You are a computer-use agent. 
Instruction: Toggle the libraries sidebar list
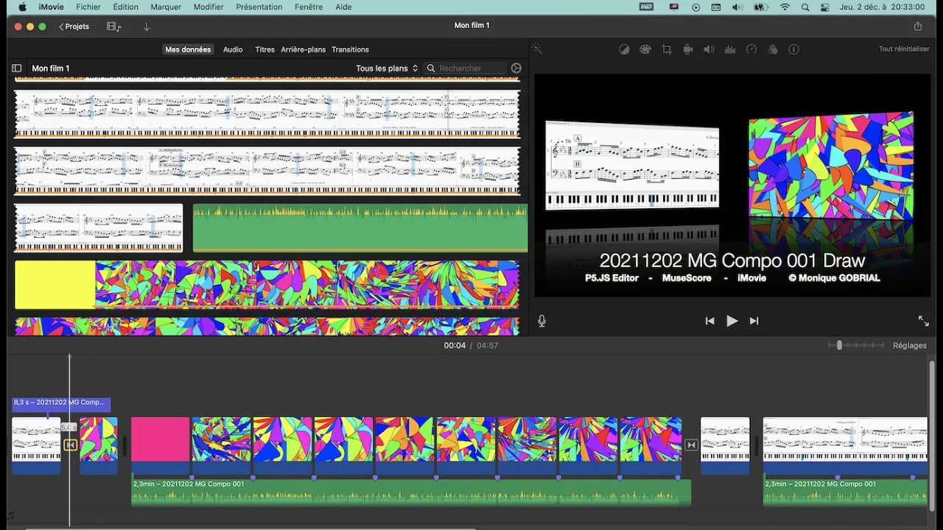[16, 68]
